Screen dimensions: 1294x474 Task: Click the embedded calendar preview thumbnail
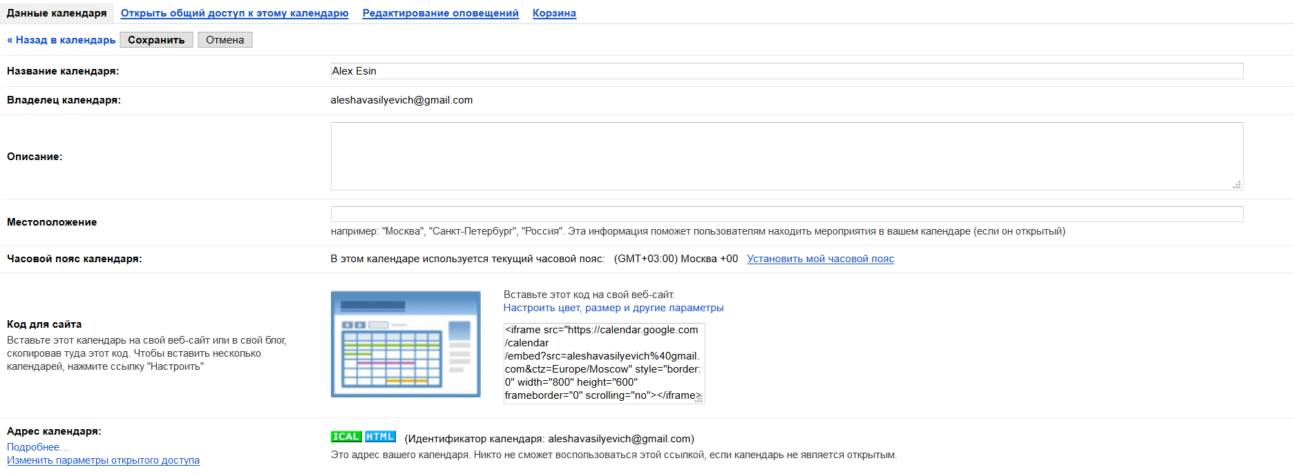coord(406,344)
